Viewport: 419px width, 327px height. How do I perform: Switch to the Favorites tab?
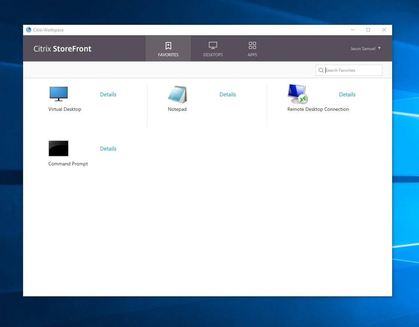[168, 49]
